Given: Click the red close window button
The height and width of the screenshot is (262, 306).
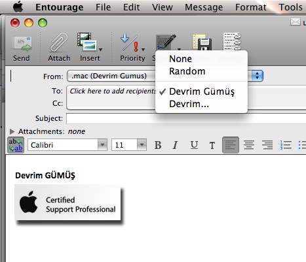Looking at the screenshot, I should pos(15,23).
